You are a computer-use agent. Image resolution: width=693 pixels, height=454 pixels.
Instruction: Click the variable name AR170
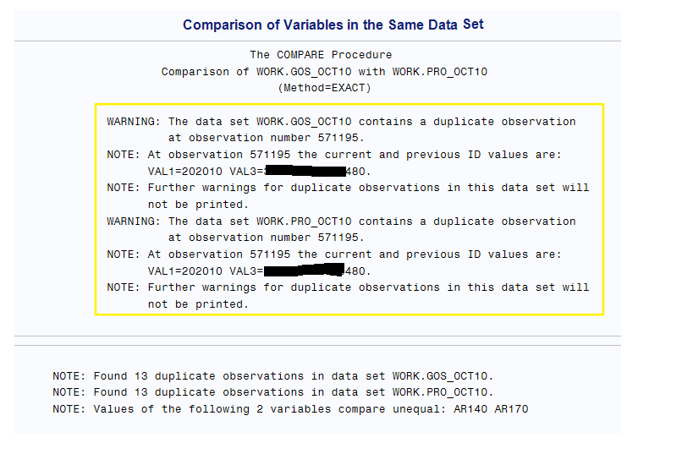coord(512,409)
